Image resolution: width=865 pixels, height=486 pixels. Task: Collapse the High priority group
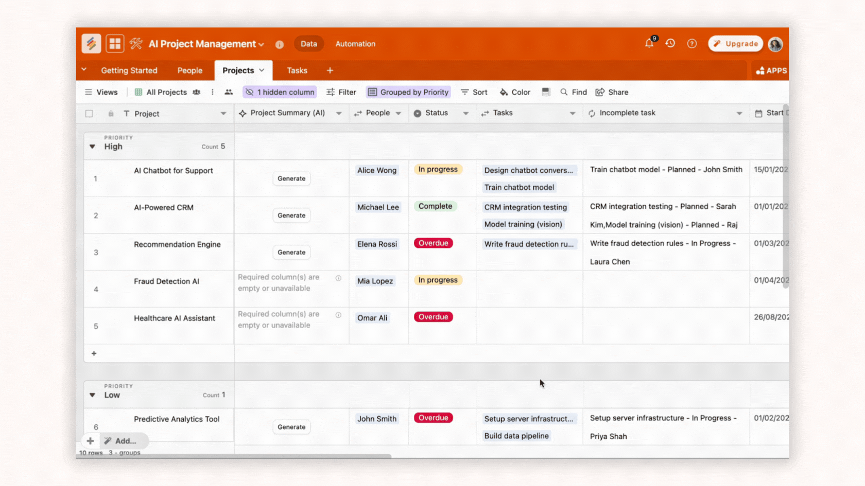tap(92, 147)
